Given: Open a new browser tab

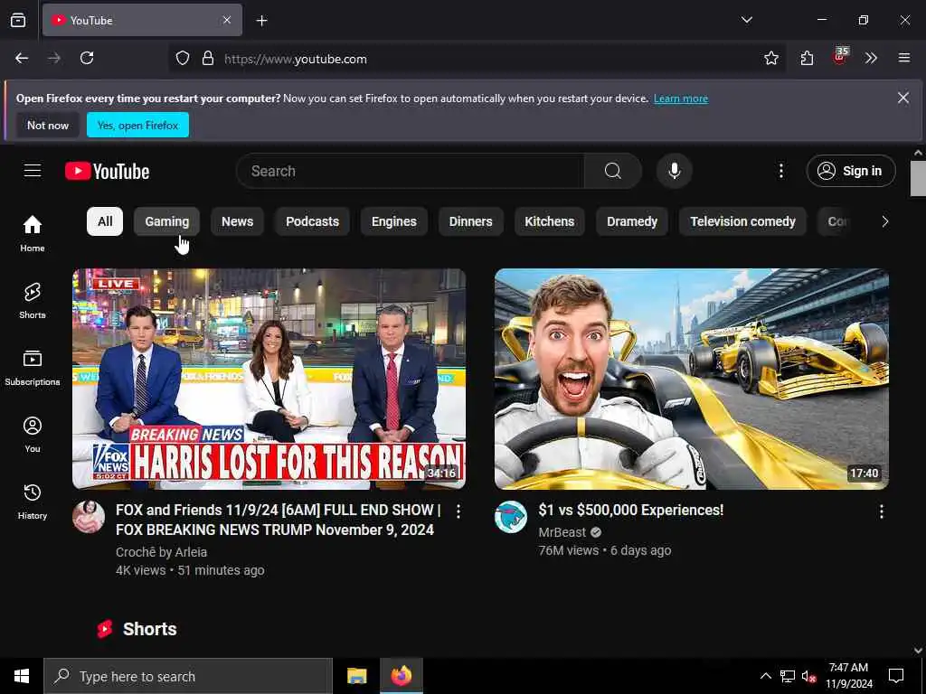Looking at the screenshot, I should (261, 21).
